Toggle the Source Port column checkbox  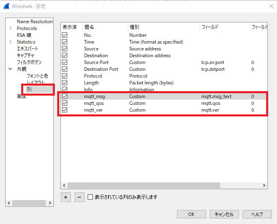65,62
